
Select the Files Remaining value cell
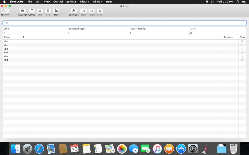[x=159, y=33]
